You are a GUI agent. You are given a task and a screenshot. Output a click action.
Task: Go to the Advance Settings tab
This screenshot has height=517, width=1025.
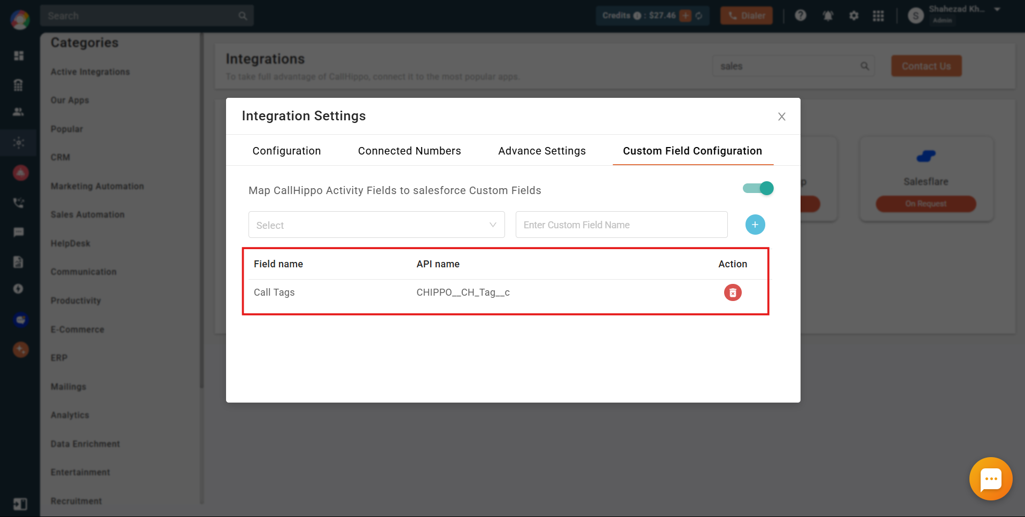pos(542,151)
